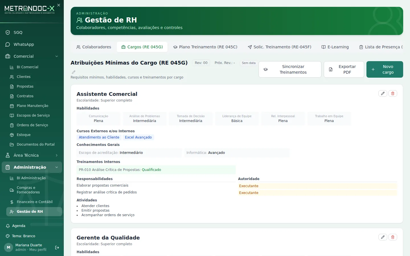410x256 pixels.
Task: Click the logout icon next to Mariana Duarte
Action: (x=57, y=247)
